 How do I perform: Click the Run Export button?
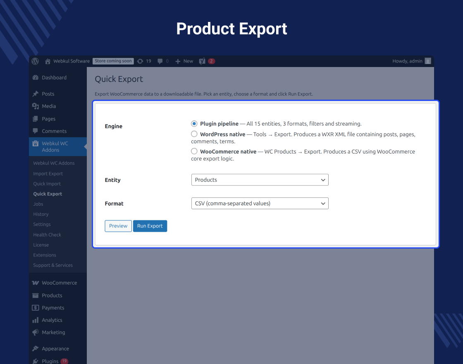[x=150, y=226]
